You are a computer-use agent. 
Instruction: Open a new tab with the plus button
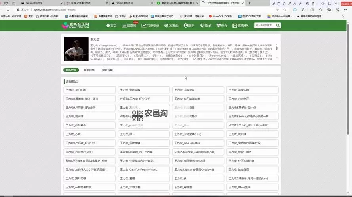tap(249, 3)
